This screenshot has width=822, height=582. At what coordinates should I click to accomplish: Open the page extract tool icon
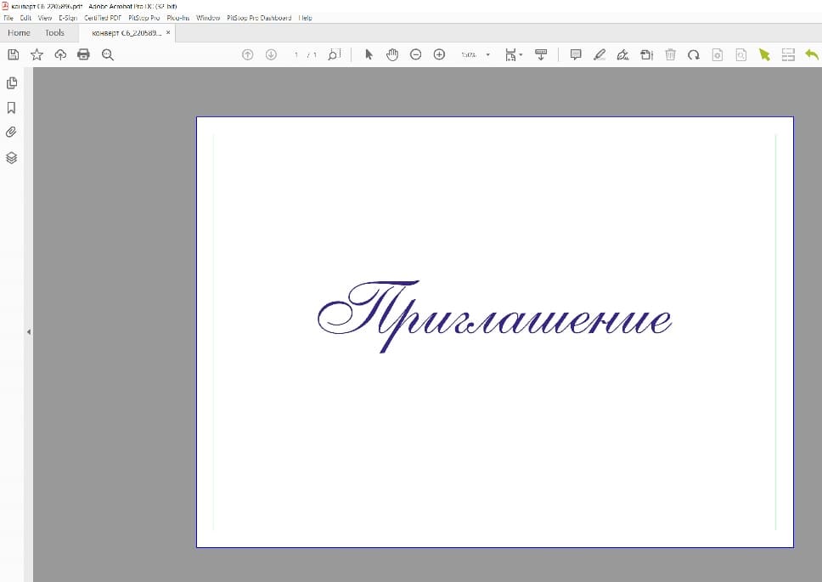(x=646, y=54)
